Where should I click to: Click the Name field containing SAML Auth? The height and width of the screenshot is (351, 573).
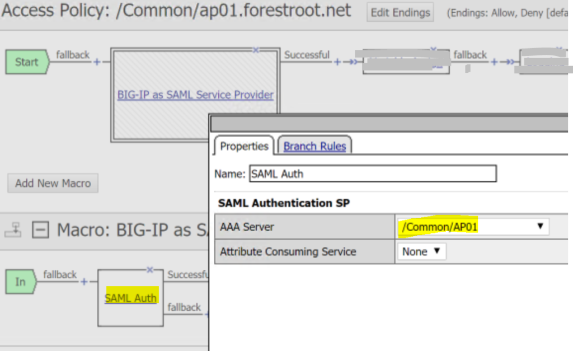(373, 174)
